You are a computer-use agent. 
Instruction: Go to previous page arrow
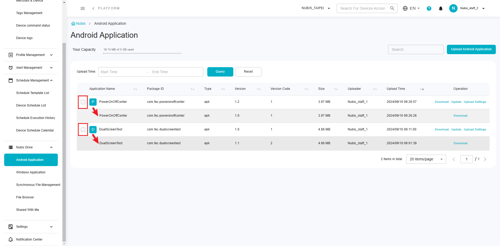coord(454,159)
